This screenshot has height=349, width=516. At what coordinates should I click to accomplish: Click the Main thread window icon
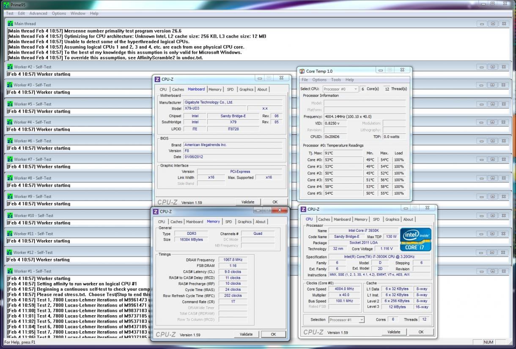[10, 24]
